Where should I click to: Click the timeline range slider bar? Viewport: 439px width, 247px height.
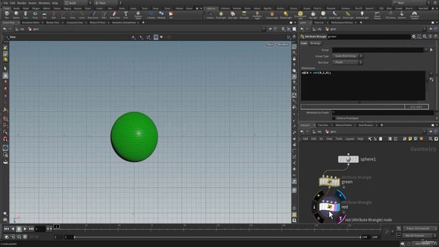[x=217, y=237]
